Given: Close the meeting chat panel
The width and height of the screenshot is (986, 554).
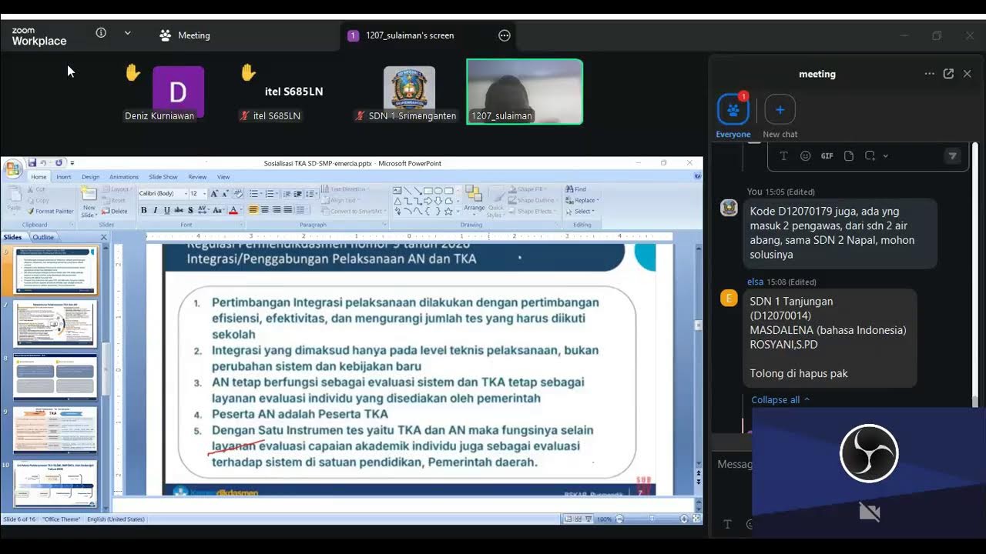Looking at the screenshot, I should click(968, 74).
